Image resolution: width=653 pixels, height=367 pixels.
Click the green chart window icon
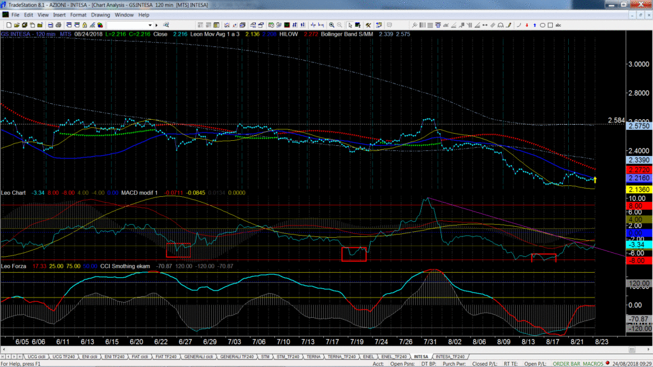(287, 25)
